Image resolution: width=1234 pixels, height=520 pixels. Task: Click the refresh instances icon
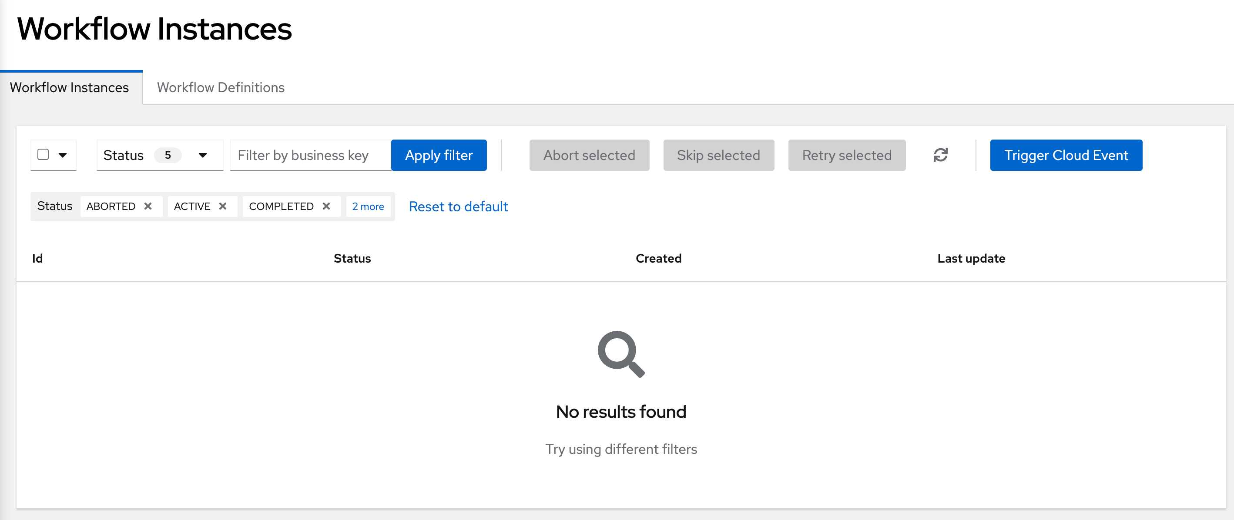pyautogui.click(x=940, y=155)
